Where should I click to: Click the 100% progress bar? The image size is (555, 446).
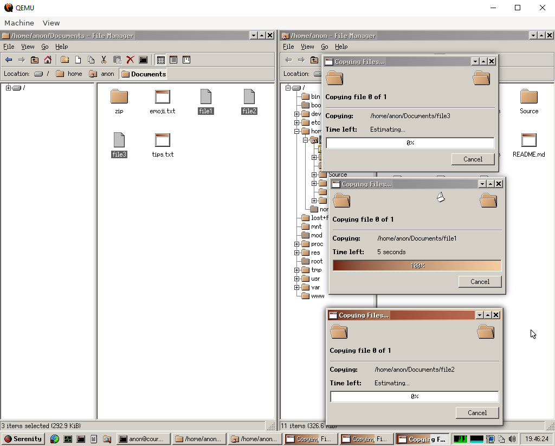416,266
